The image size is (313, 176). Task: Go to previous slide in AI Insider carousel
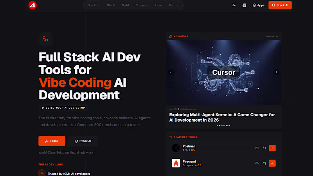171,72
